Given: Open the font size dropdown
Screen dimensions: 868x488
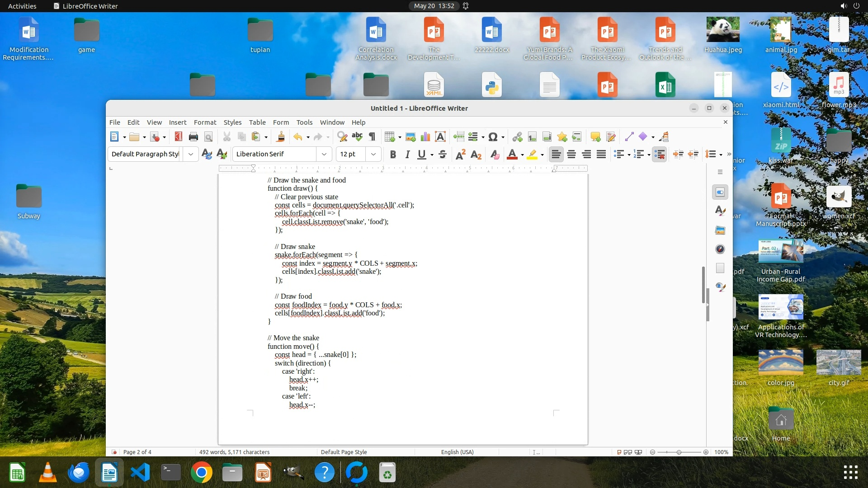Looking at the screenshot, I should (x=373, y=154).
